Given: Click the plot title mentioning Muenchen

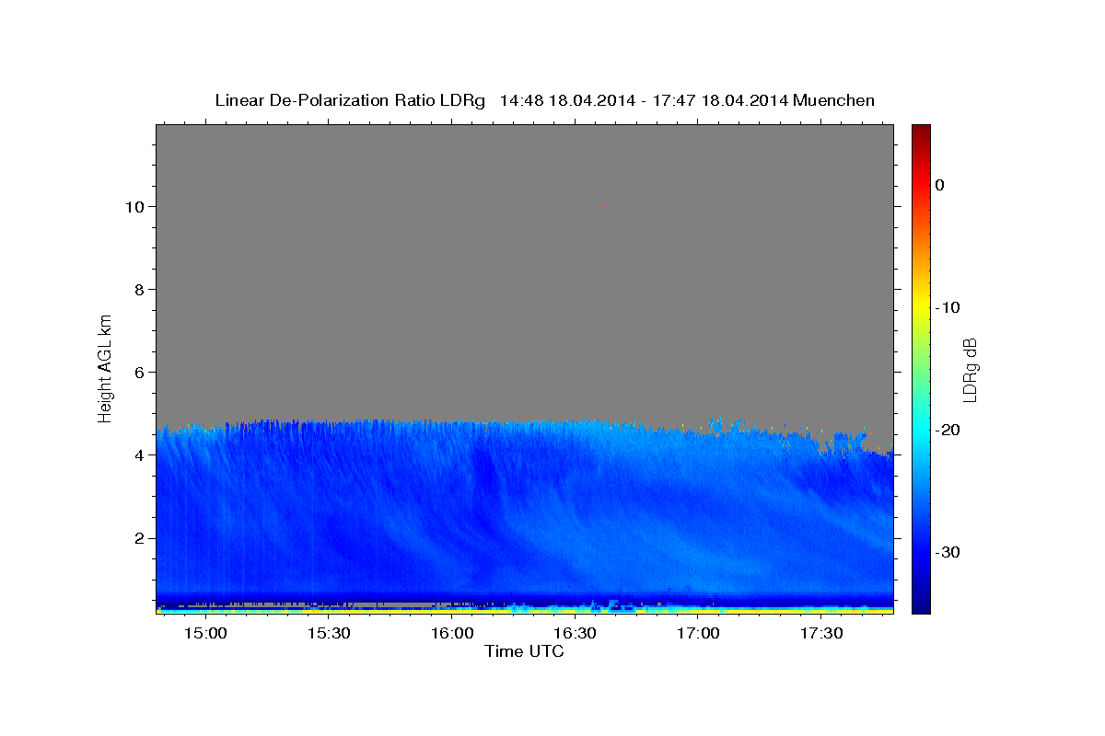Looking at the screenshot, I should tap(544, 100).
